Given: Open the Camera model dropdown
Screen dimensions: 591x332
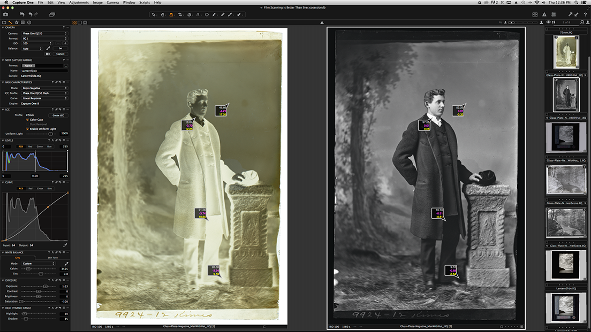Looking at the screenshot, I should click(x=44, y=34).
